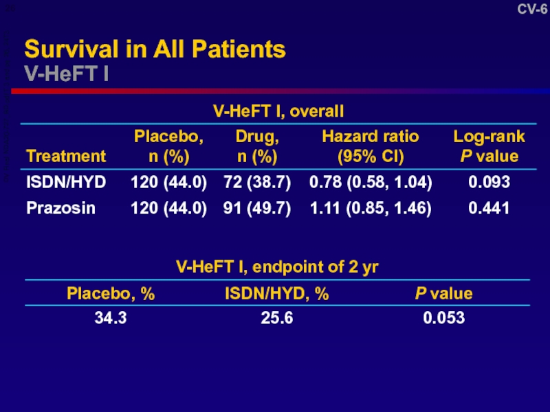Image resolution: width=550 pixels, height=412 pixels.
Task: Click the 'Hazard ratio (95% CI)' column header
Action: [371, 146]
